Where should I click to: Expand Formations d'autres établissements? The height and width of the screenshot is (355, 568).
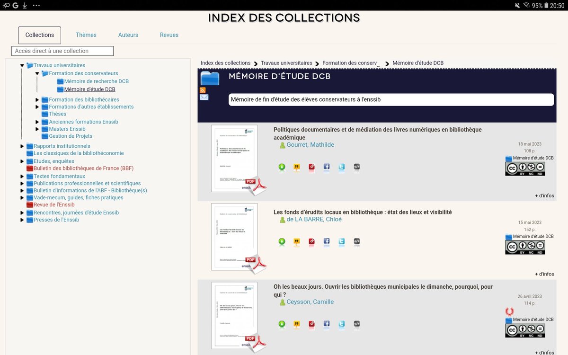(37, 107)
